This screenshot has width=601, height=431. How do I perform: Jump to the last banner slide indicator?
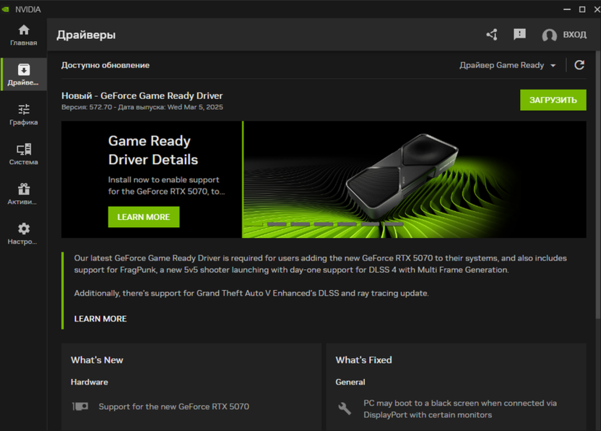tap(394, 224)
